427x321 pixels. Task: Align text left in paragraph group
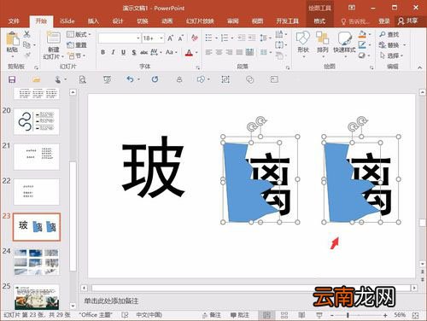pos(208,52)
